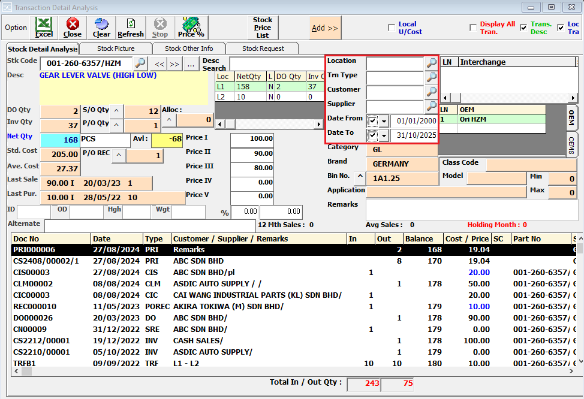Click the greyed Stop toolbar icon
584x399 pixels.
pos(159,28)
